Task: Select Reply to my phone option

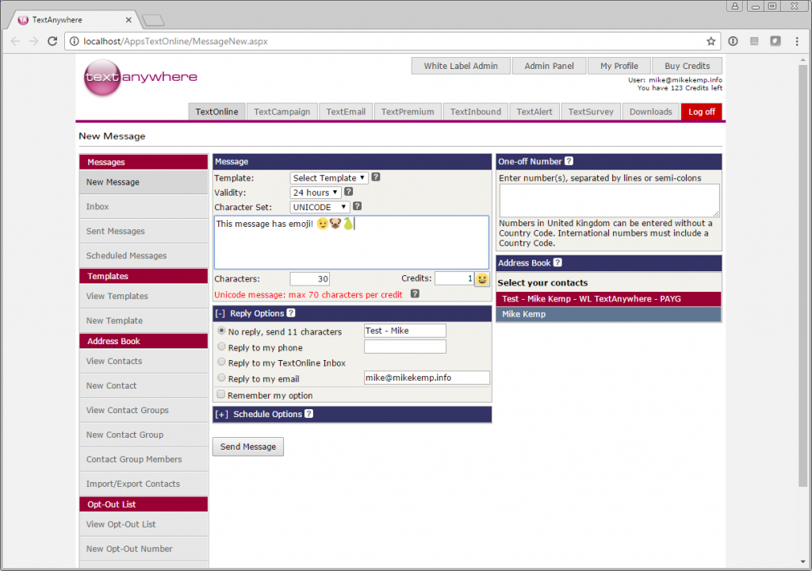Action: pos(222,347)
